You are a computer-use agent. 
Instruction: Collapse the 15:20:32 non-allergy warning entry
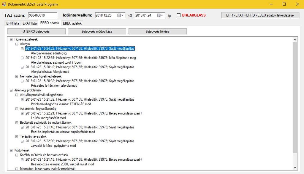(22, 81)
